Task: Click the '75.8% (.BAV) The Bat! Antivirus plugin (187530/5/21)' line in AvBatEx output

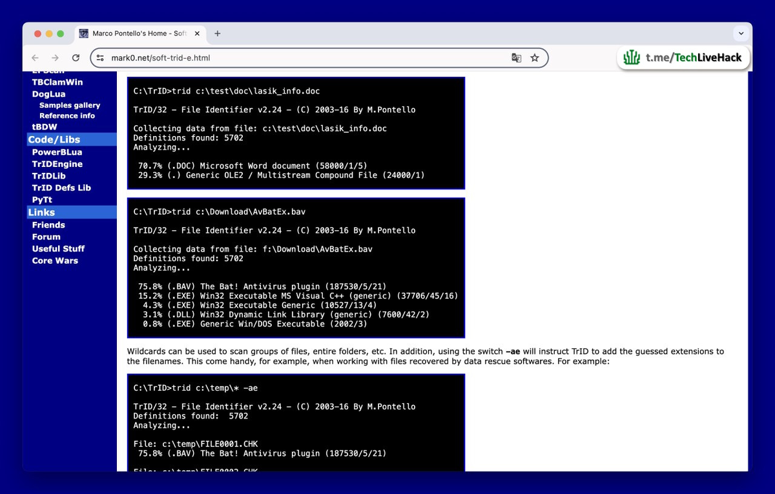Action: [x=262, y=286]
